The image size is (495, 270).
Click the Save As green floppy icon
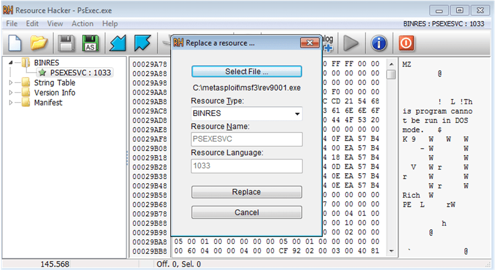click(90, 43)
